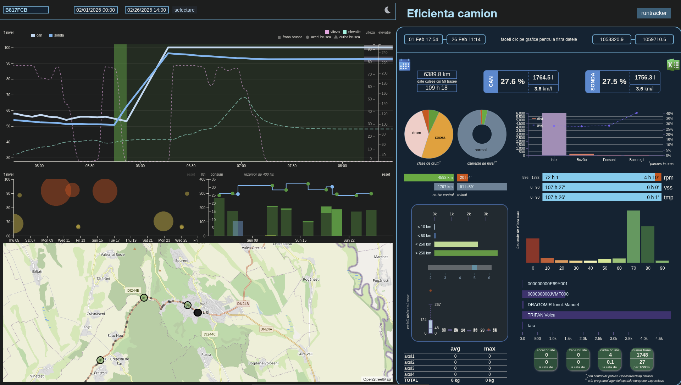Filter by driver TRIFAN Voicu bar
The image size is (681, 385).
596,315
